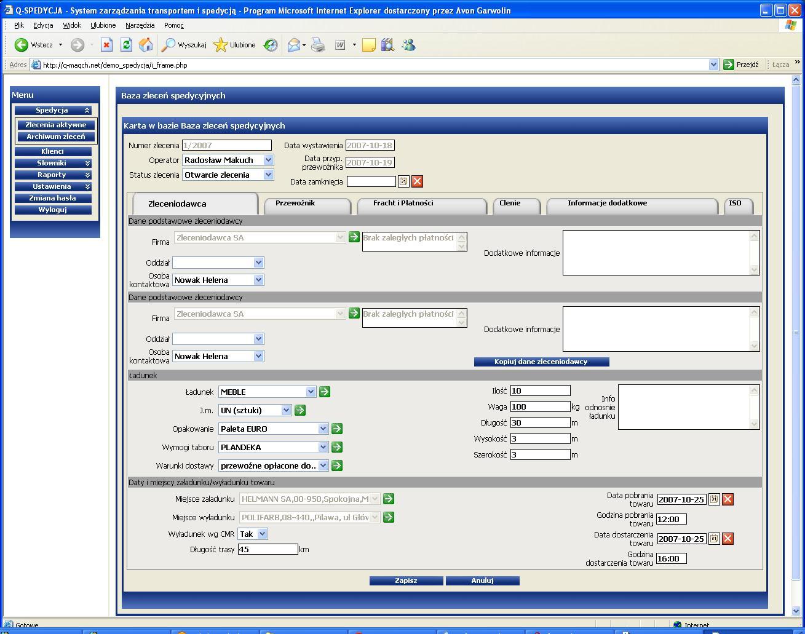Open the Narzędzia menu

click(140, 25)
